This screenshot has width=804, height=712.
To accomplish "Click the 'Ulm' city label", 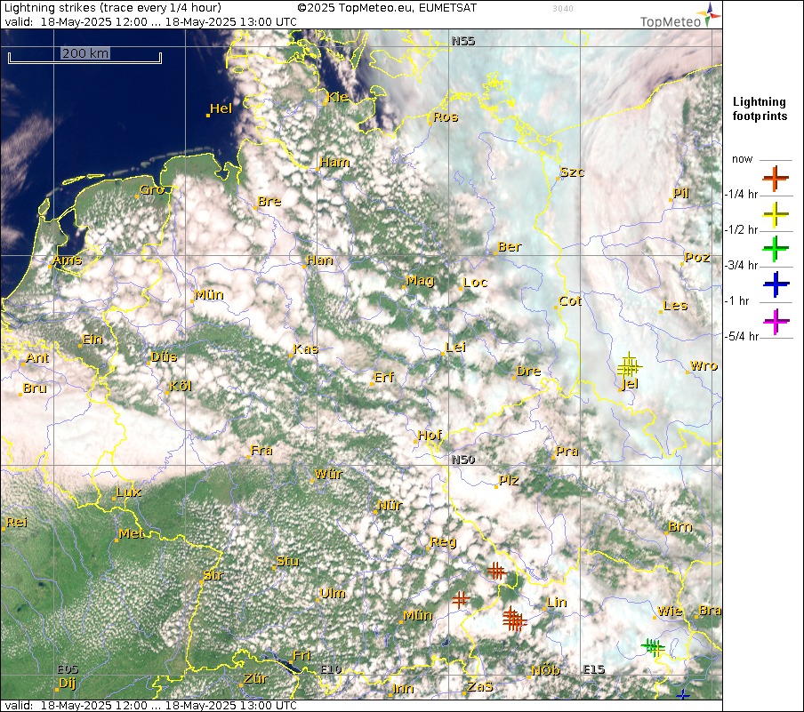I will click(333, 594).
